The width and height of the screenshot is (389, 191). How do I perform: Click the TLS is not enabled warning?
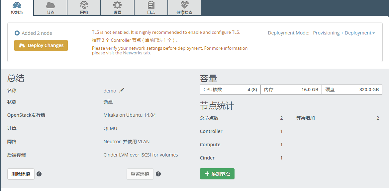coord(166,32)
